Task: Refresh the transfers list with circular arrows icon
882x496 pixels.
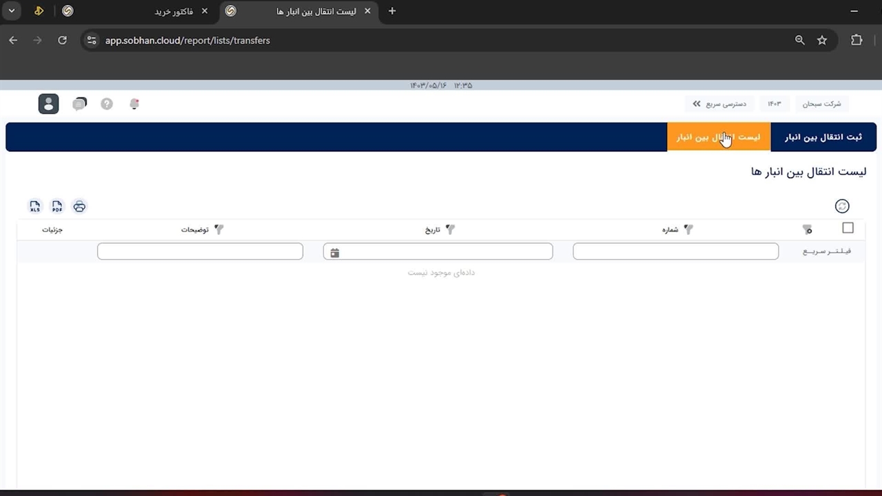Action: [x=841, y=206]
